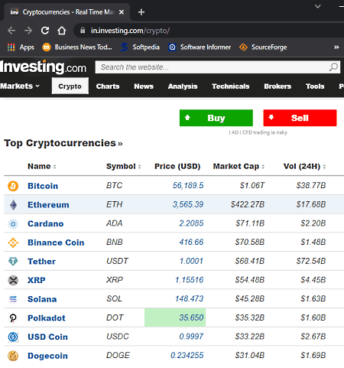
Task: Sort the table by Vol (24H) column
Action: pos(304,166)
